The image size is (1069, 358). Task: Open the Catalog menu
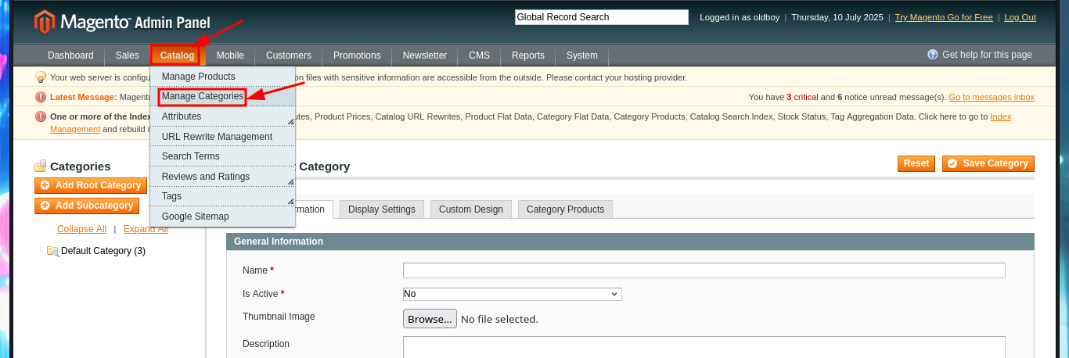pyautogui.click(x=178, y=55)
